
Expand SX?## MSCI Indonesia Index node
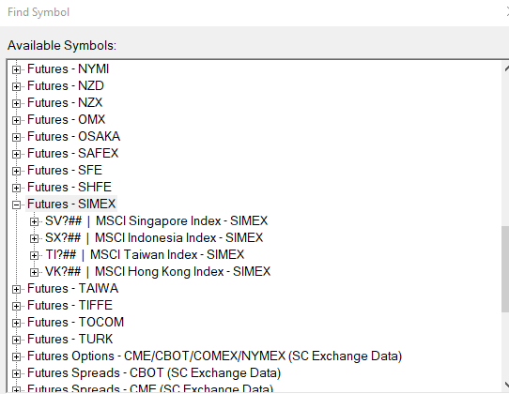click(x=34, y=238)
